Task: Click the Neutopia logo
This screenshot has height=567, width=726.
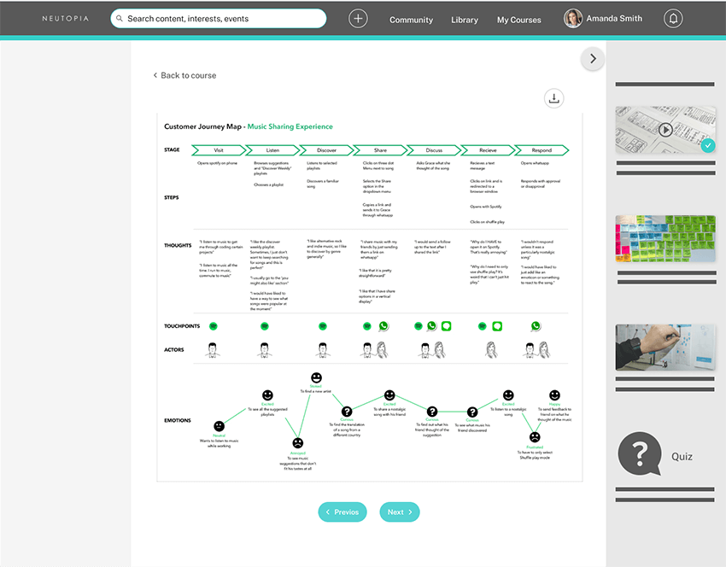Action: point(64,19)
